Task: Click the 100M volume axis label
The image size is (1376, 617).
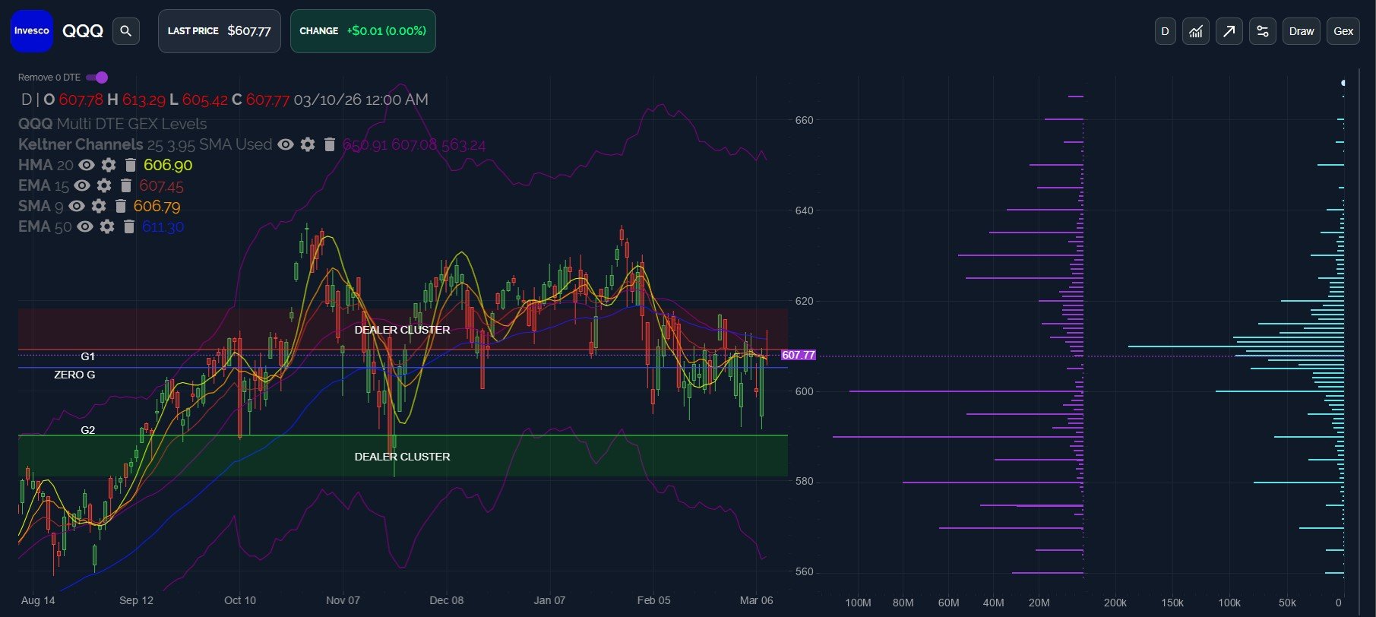Action: pyautogui.click(x=858, y=603)
